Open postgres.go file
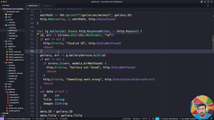The image size is (214, 120). pyautogui.click(x=12, y=76)
